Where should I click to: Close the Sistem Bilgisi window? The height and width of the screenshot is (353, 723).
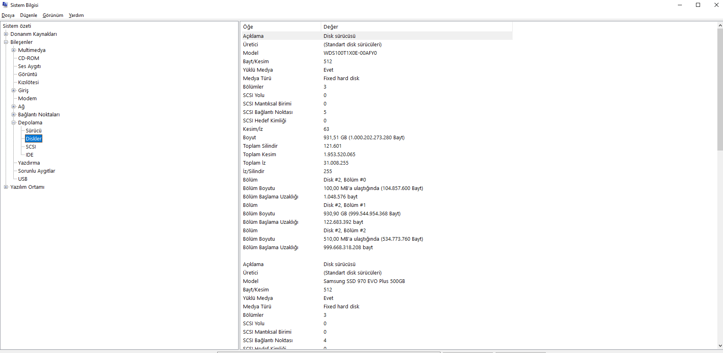point(716,5)
